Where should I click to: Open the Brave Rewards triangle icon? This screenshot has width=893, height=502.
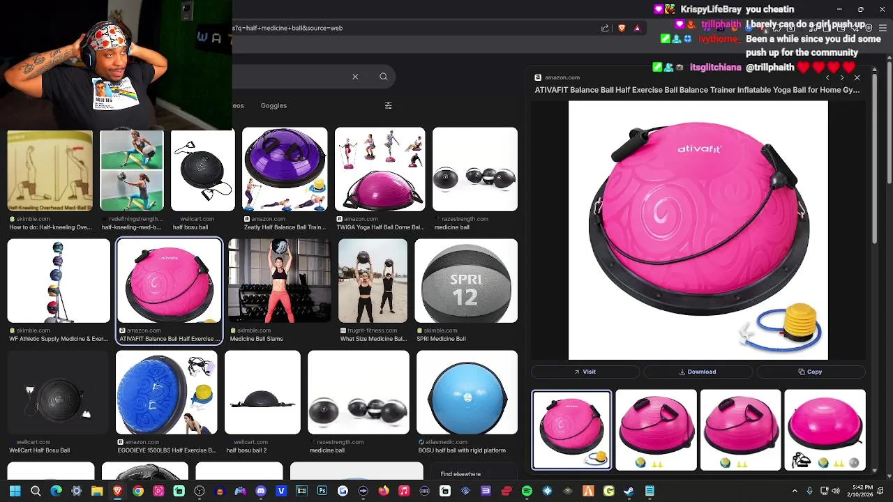[637, 28]
